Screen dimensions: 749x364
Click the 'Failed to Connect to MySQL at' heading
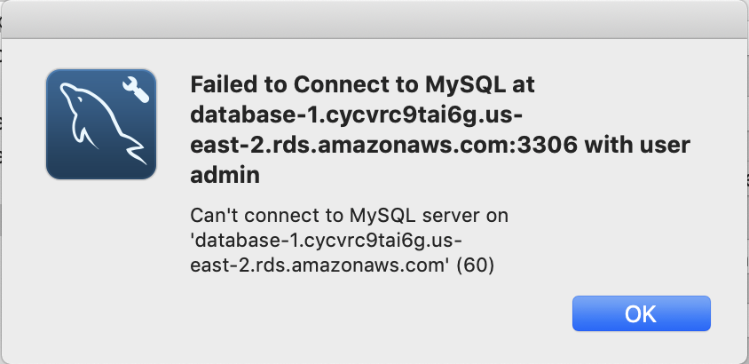tap(363, 85)
